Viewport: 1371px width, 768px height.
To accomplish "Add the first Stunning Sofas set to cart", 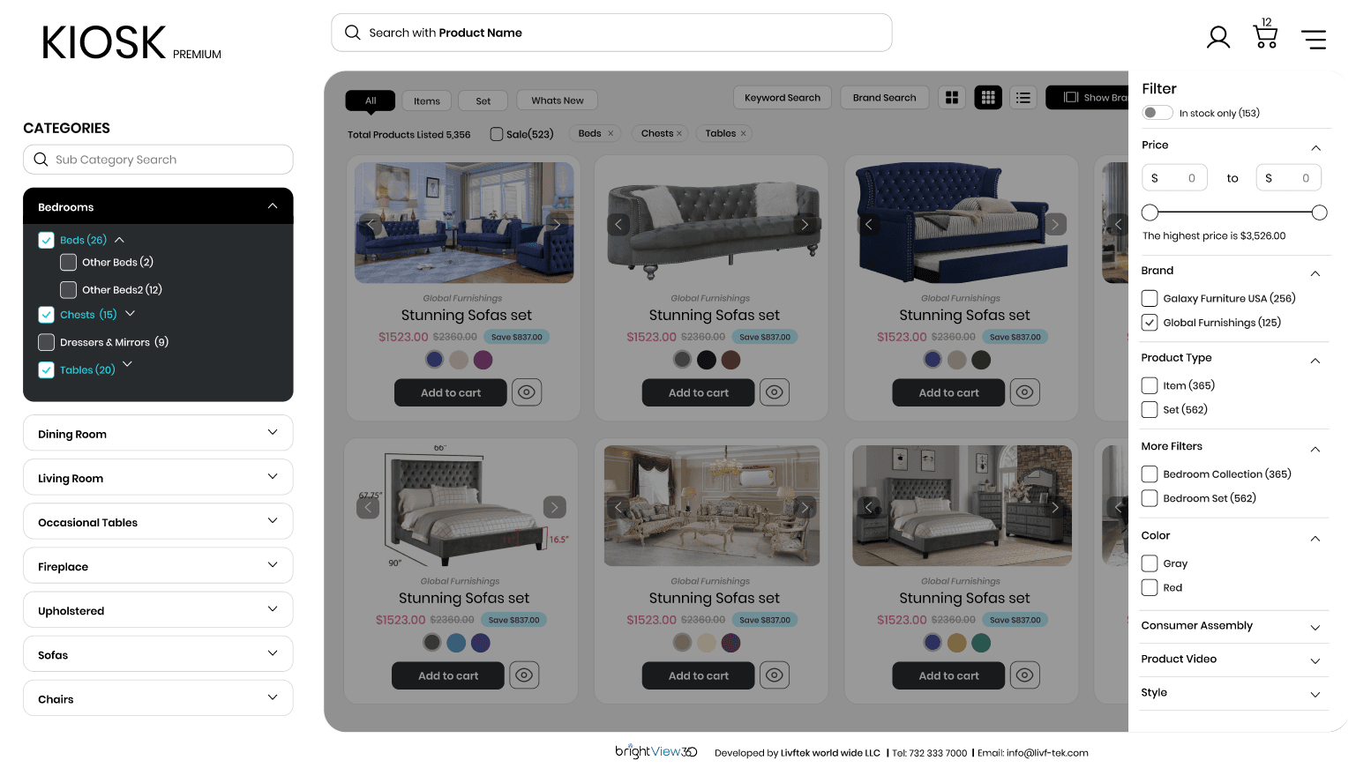I will [451, 392].
